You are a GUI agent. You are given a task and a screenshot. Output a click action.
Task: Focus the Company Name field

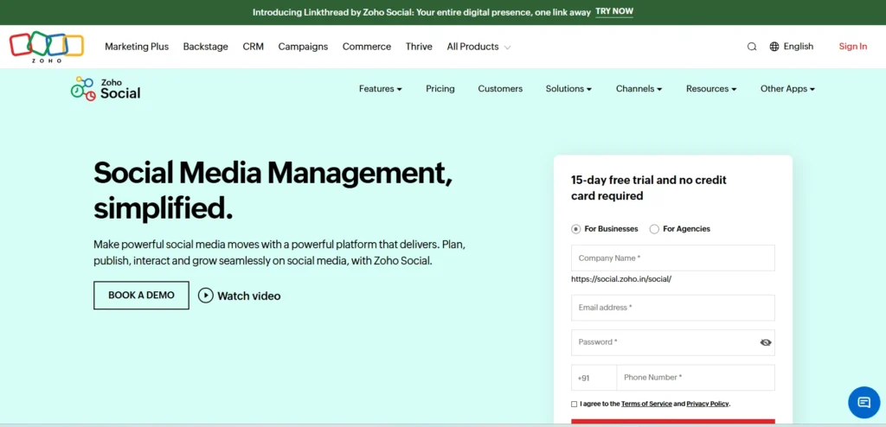click(673, 258)
